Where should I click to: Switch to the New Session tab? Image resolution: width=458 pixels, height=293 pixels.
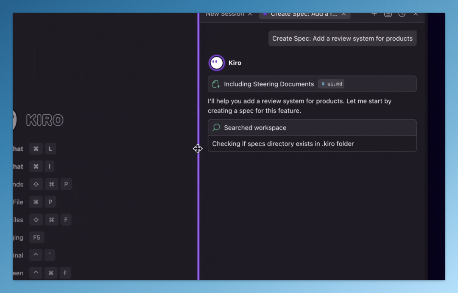[225, 14]
